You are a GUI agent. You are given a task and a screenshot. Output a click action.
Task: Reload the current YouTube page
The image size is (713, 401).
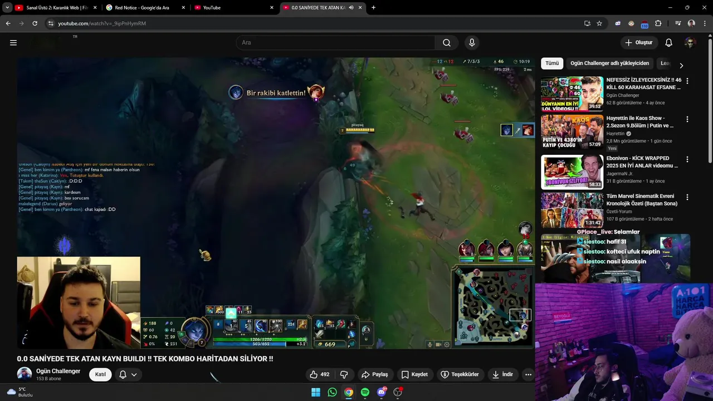point(35,23)
